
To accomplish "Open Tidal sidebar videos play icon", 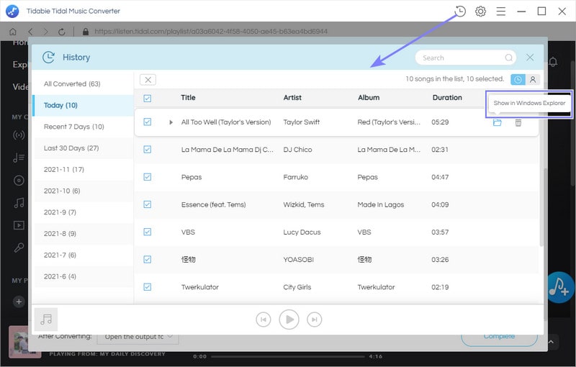I will [x=19, y=225].
